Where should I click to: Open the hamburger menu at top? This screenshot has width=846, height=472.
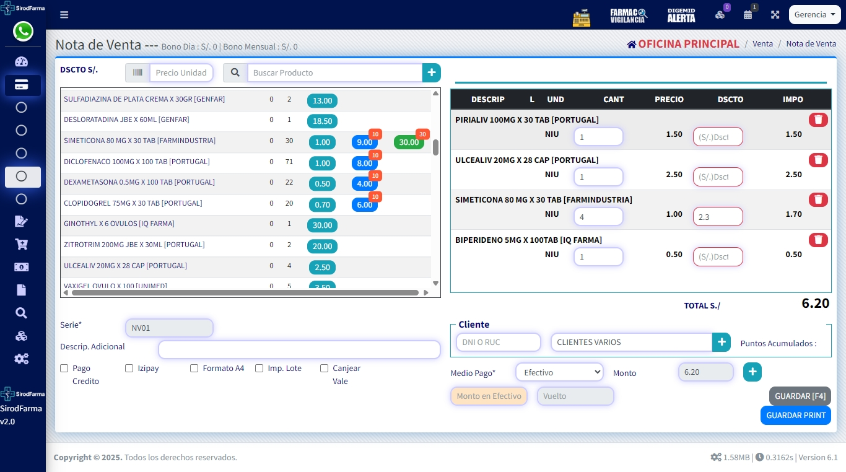click(x=64, y=15)
